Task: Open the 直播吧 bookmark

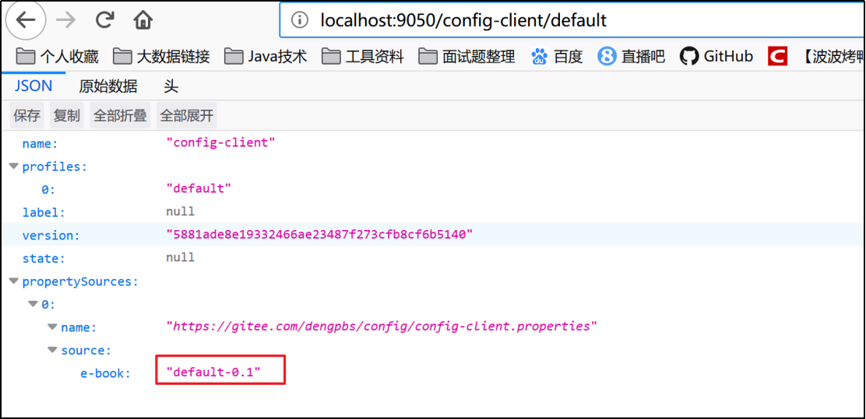Action: point(632,56)
